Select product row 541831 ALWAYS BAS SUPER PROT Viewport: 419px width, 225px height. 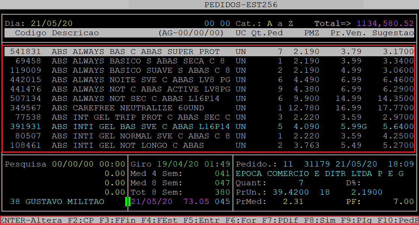click(135, 51)
